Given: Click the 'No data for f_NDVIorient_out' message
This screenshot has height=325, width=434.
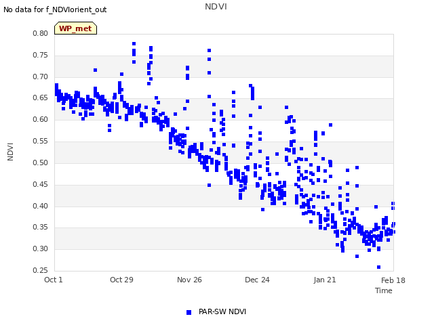Looking at the screenshot, I should (55, 9).
